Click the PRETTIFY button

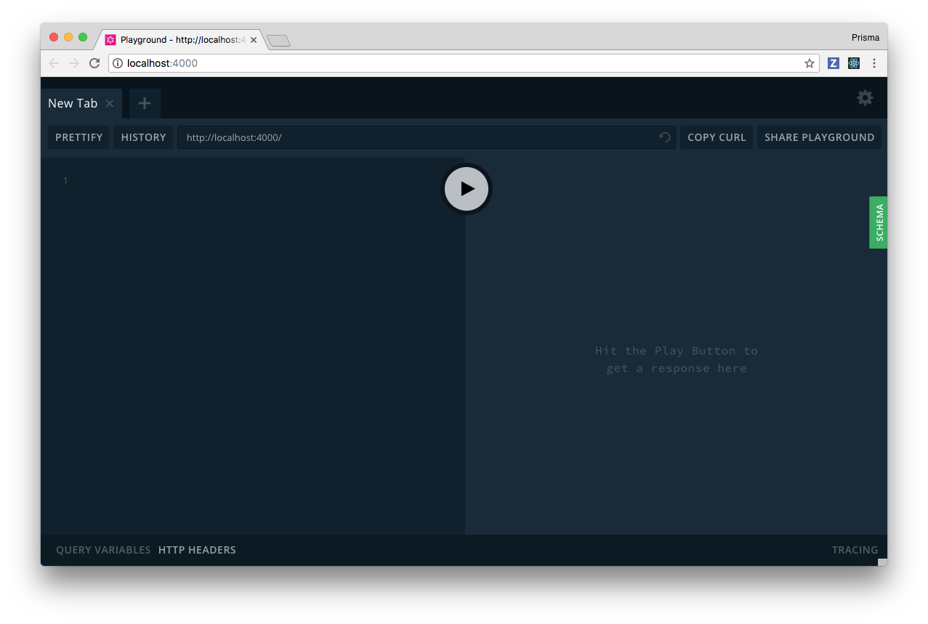(x=78, y=137)
